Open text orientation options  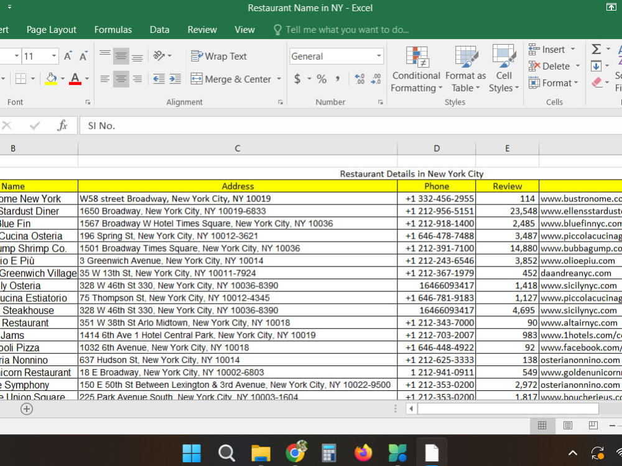point(162,56)
